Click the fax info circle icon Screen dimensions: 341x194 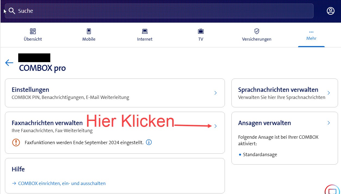tap(149, 142)
